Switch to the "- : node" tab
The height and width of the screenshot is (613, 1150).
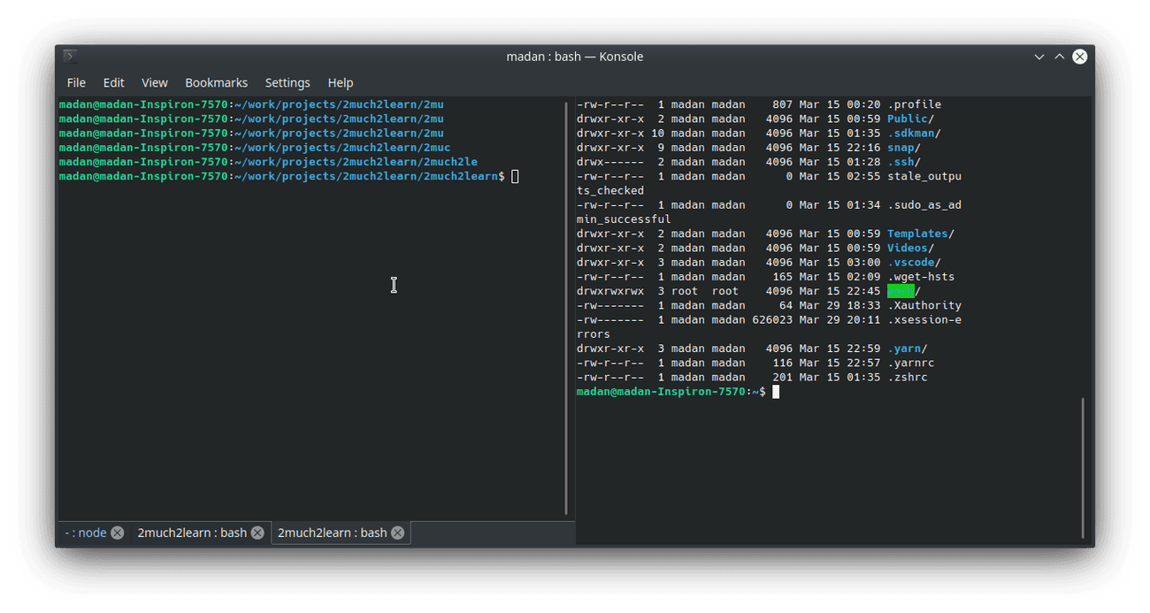[x=86, y=533]
